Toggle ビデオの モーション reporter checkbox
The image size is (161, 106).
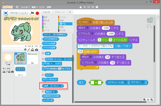(43, 59)
